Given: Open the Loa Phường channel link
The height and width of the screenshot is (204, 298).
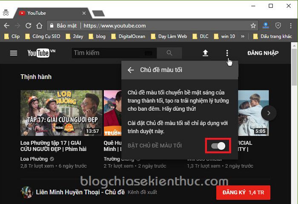Looking at the screenshot, I should [x=34, y=159].
